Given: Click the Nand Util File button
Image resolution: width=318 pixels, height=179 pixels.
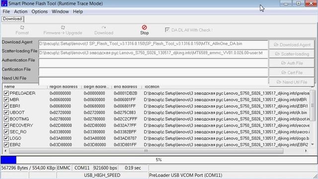Looking at the screenshot, I should (x=292, y=82).
